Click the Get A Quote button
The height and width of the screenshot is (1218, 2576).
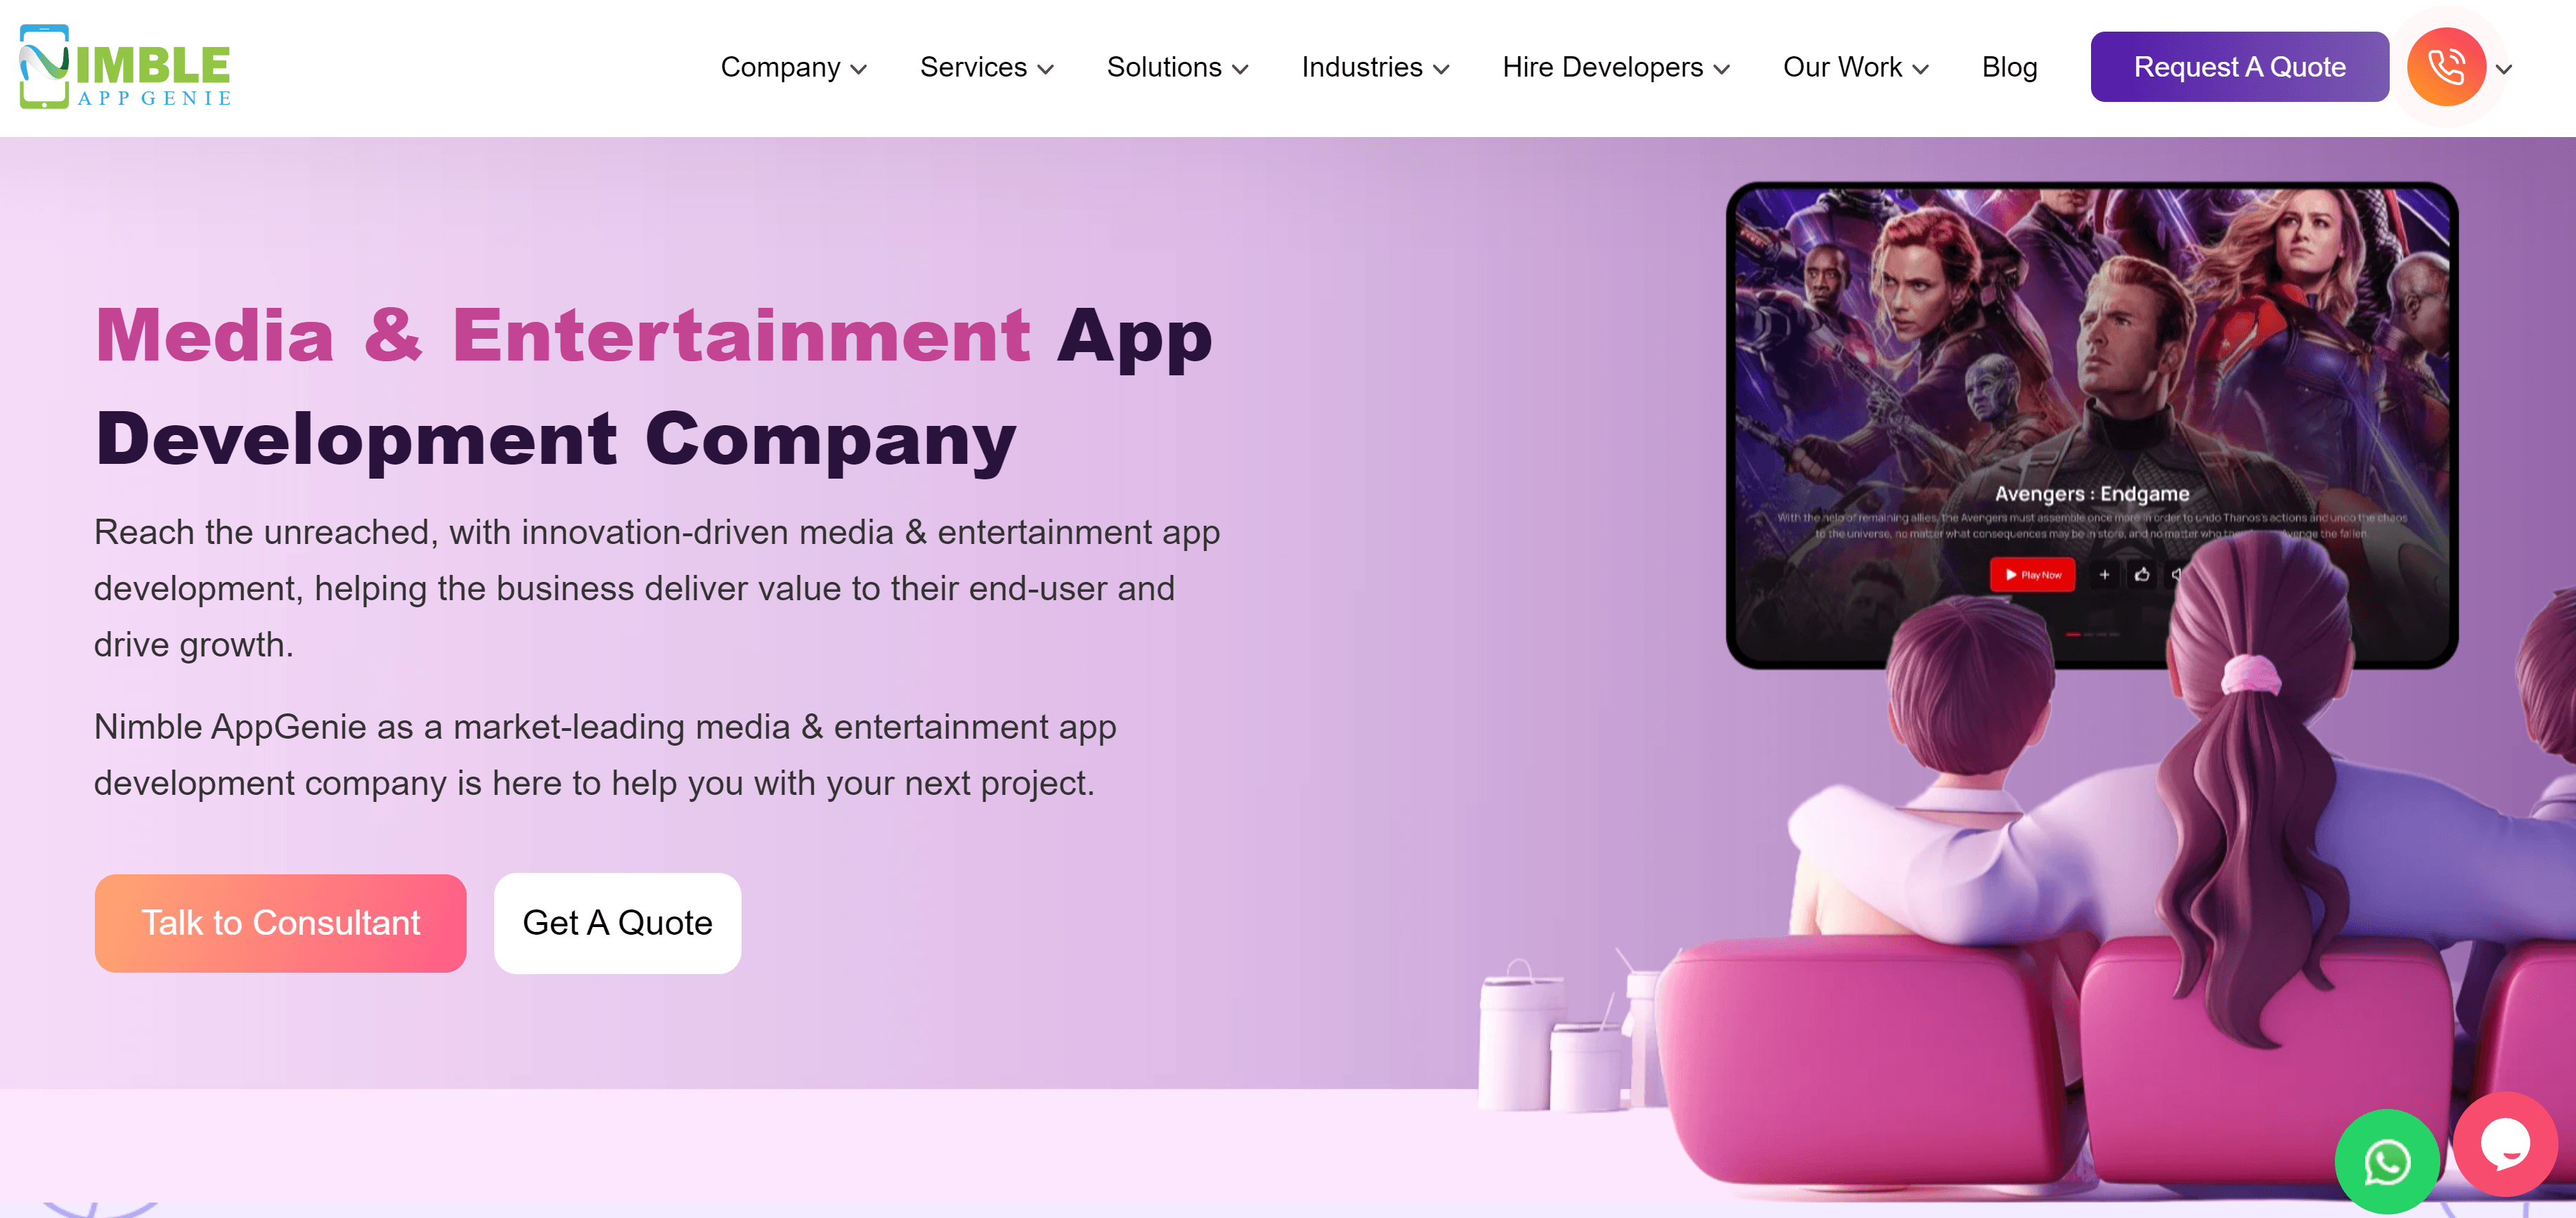point(617,923)
